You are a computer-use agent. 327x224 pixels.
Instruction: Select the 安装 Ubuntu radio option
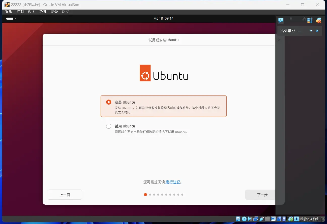[109, 102]
